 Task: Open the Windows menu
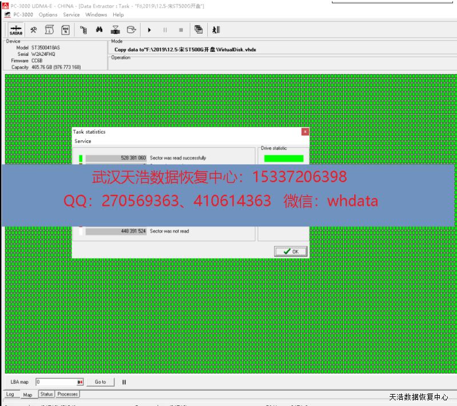[96, 15]
